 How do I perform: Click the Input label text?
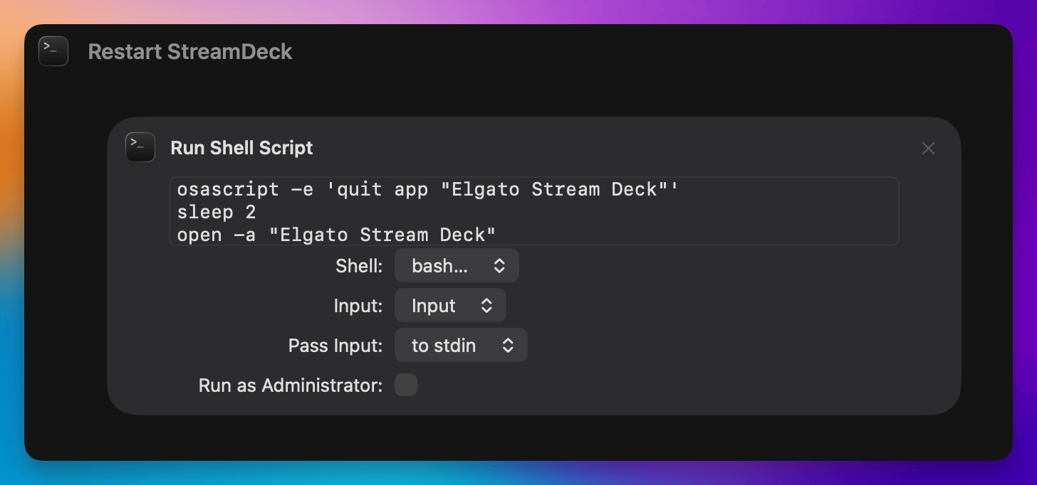(x=358, y=306)
